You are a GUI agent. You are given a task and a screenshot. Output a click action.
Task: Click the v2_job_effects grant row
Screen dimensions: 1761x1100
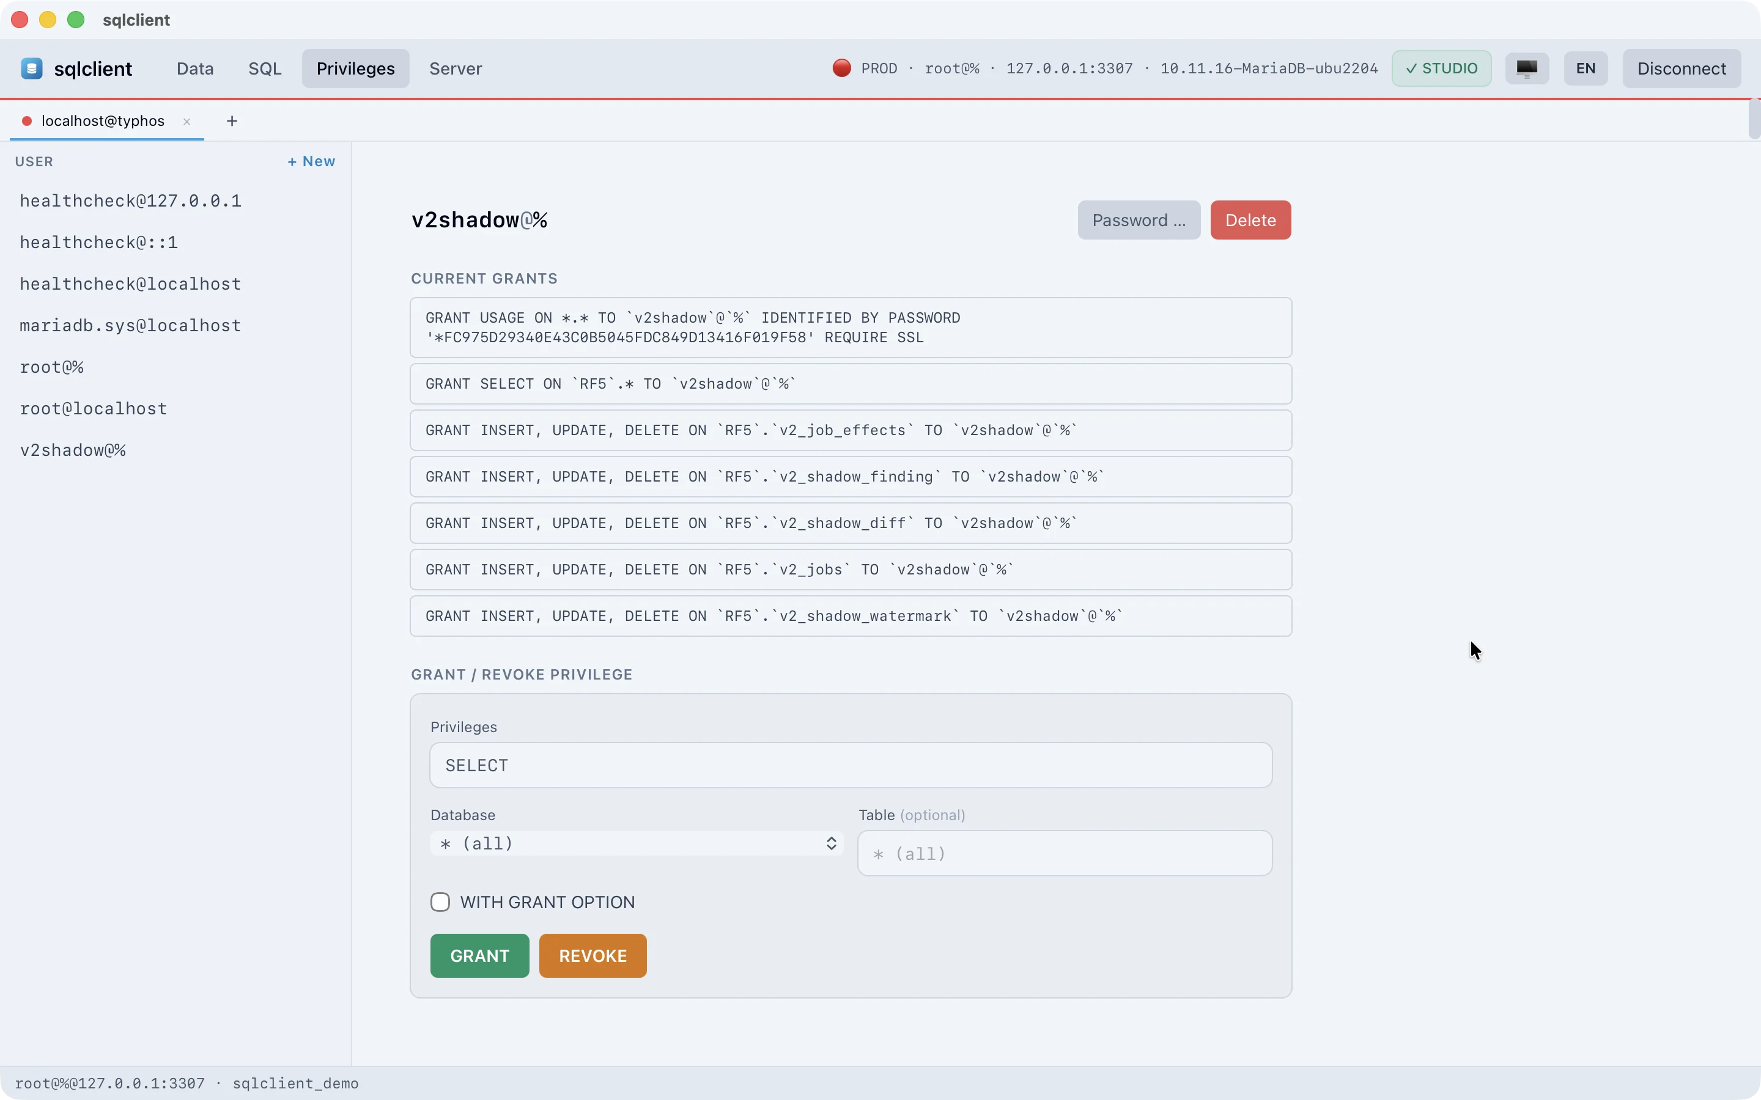pos(851,431)
